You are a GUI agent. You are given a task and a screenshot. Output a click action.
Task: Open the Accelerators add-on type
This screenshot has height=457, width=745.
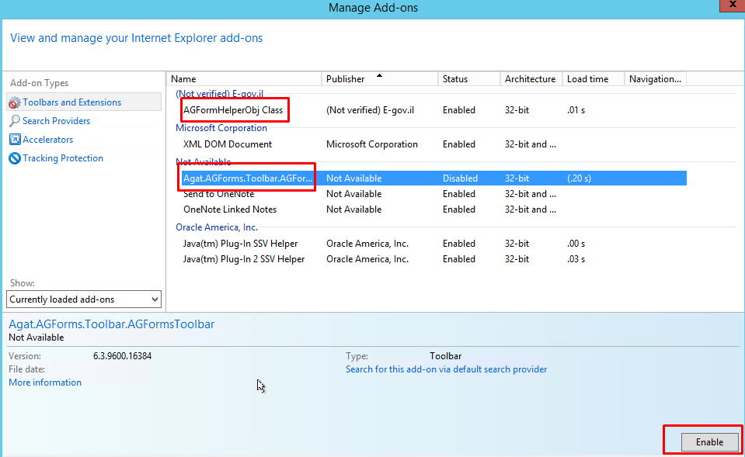[x=47, y=140]
